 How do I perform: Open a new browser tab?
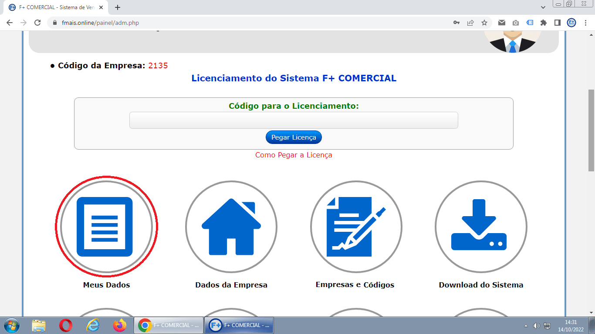[x=118, y=7]
